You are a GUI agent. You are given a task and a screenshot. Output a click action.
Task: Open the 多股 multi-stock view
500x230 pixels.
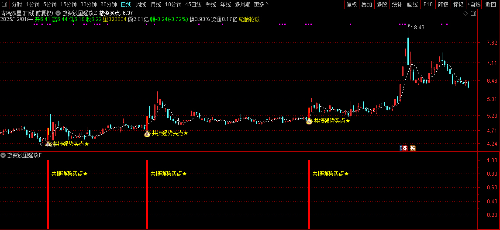382,4
